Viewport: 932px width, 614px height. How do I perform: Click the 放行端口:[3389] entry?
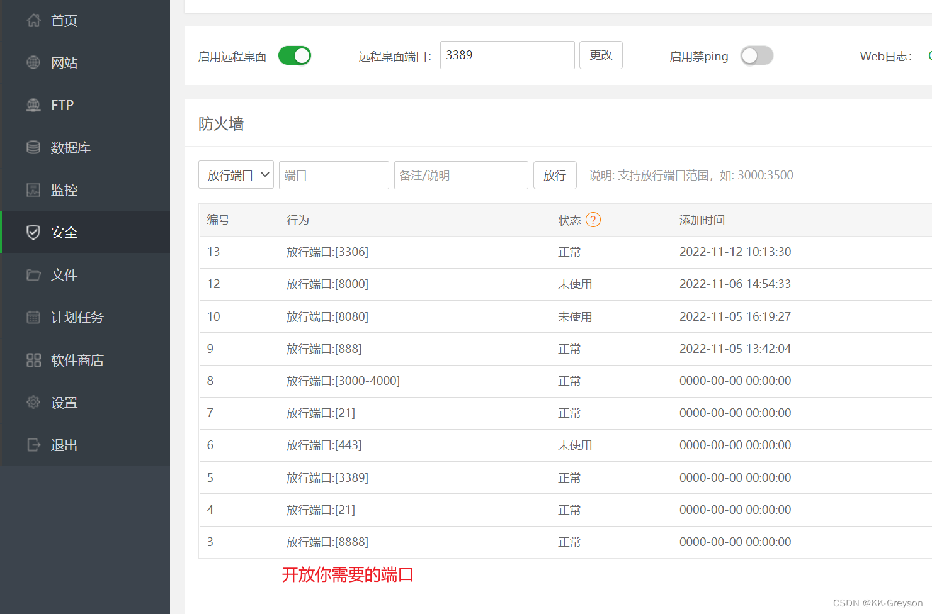click(327, 477)
